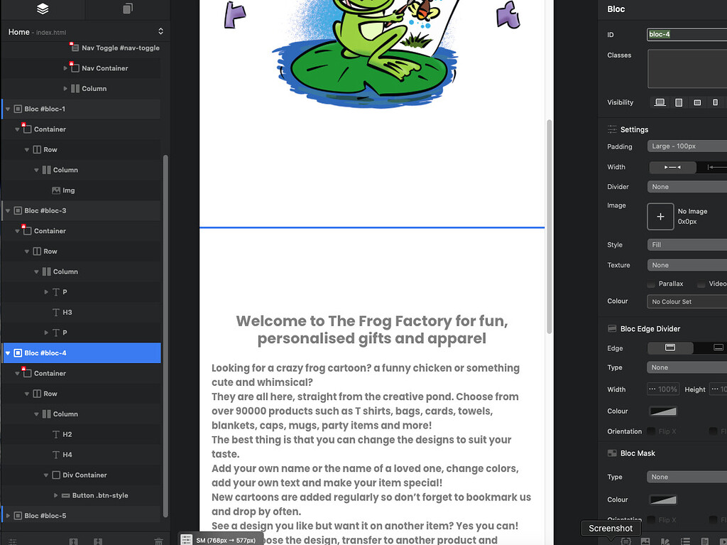This screenshot has height=545, width=727.
Task: Click the Settings section icon in right panel
Action: click(x=612, y=129)
